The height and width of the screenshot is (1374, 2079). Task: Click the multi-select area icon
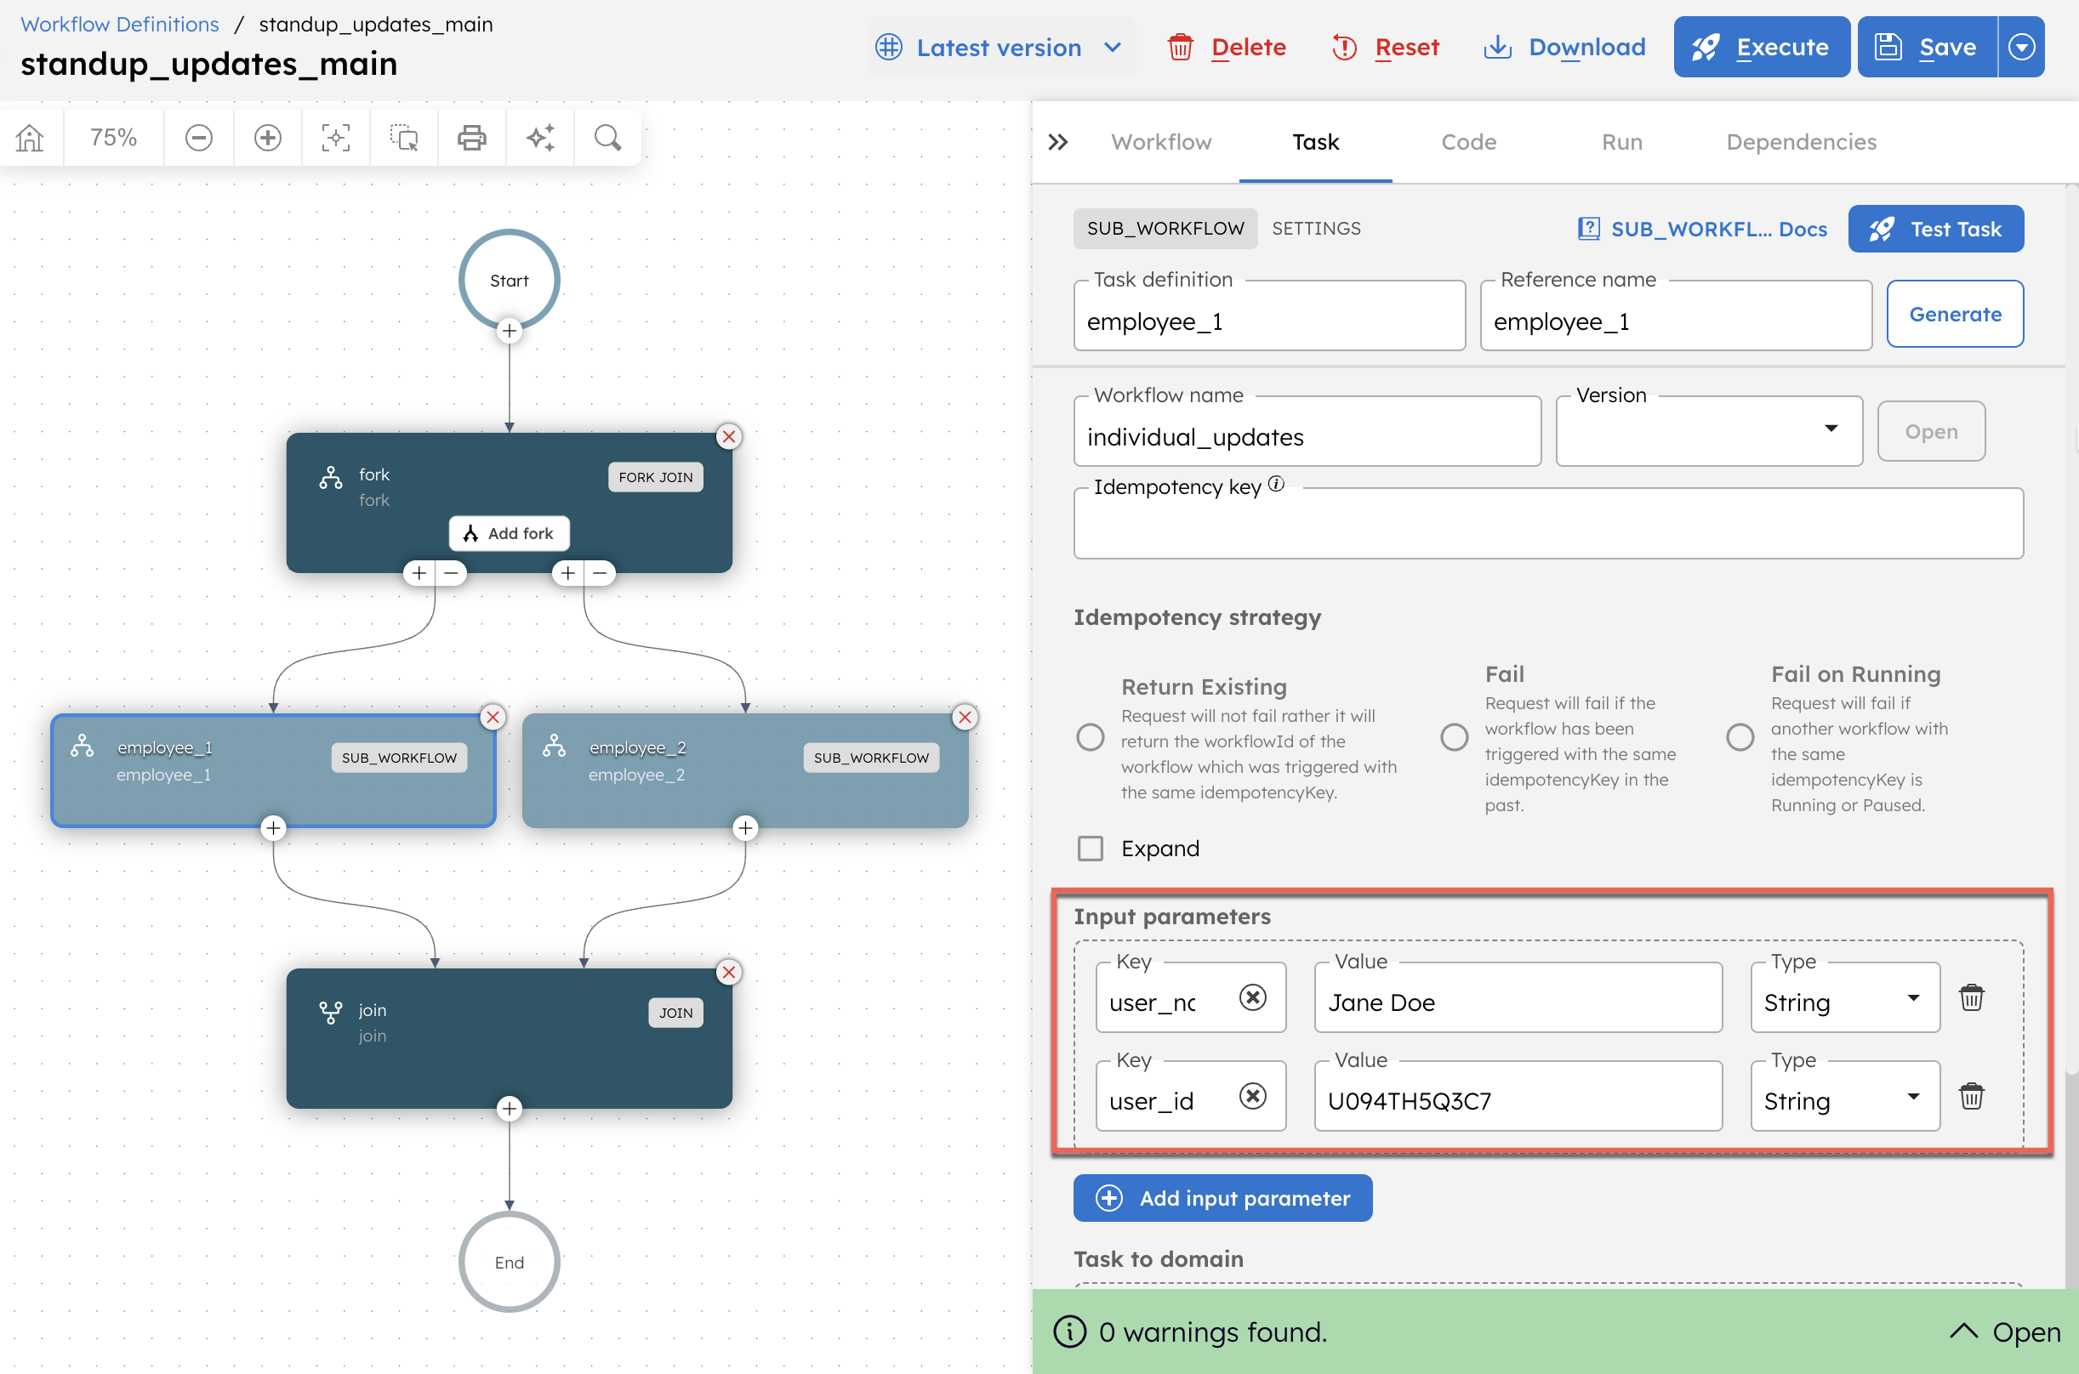coord(404,138)
